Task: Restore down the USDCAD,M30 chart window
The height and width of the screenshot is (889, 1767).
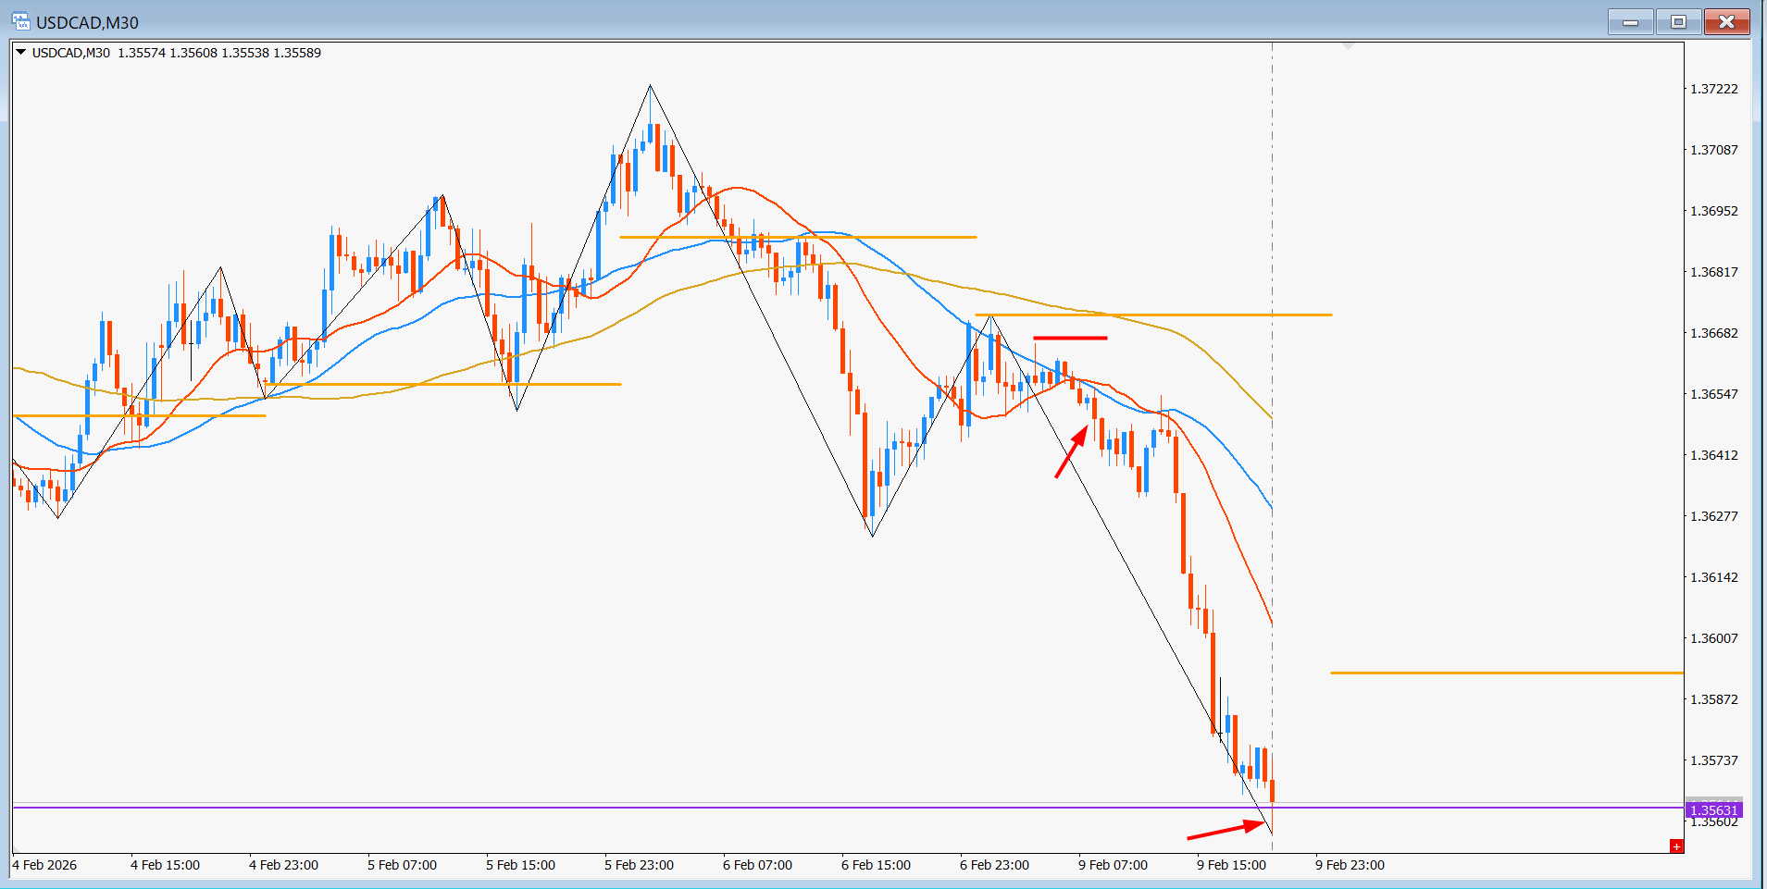Action: pos(1678,21)
